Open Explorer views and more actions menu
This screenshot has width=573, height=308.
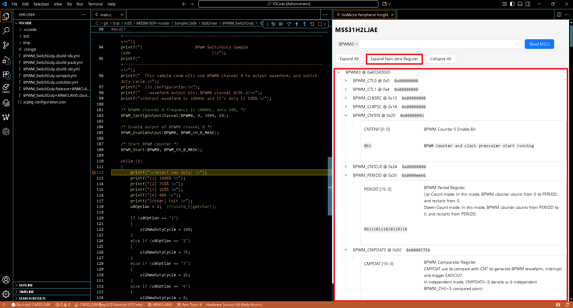coord(84,14)
